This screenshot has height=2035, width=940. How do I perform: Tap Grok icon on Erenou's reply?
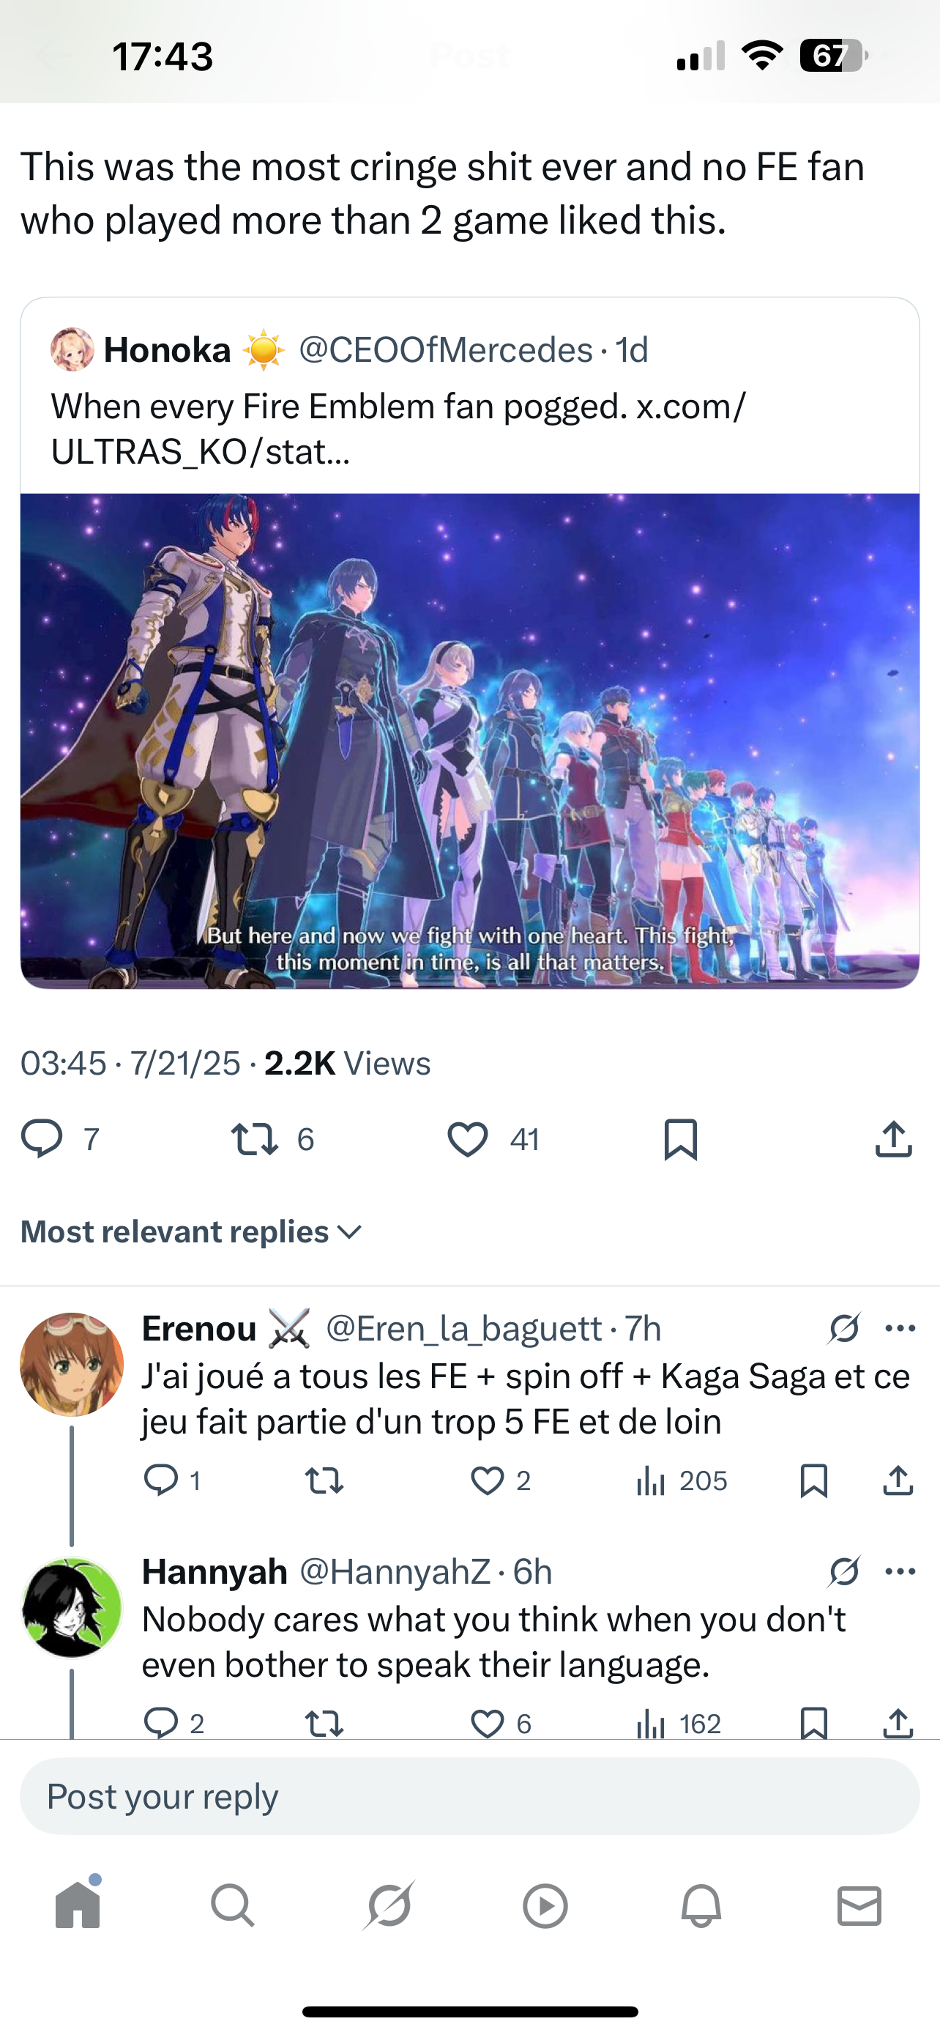pyautogui.click(x=843, y=1328)
